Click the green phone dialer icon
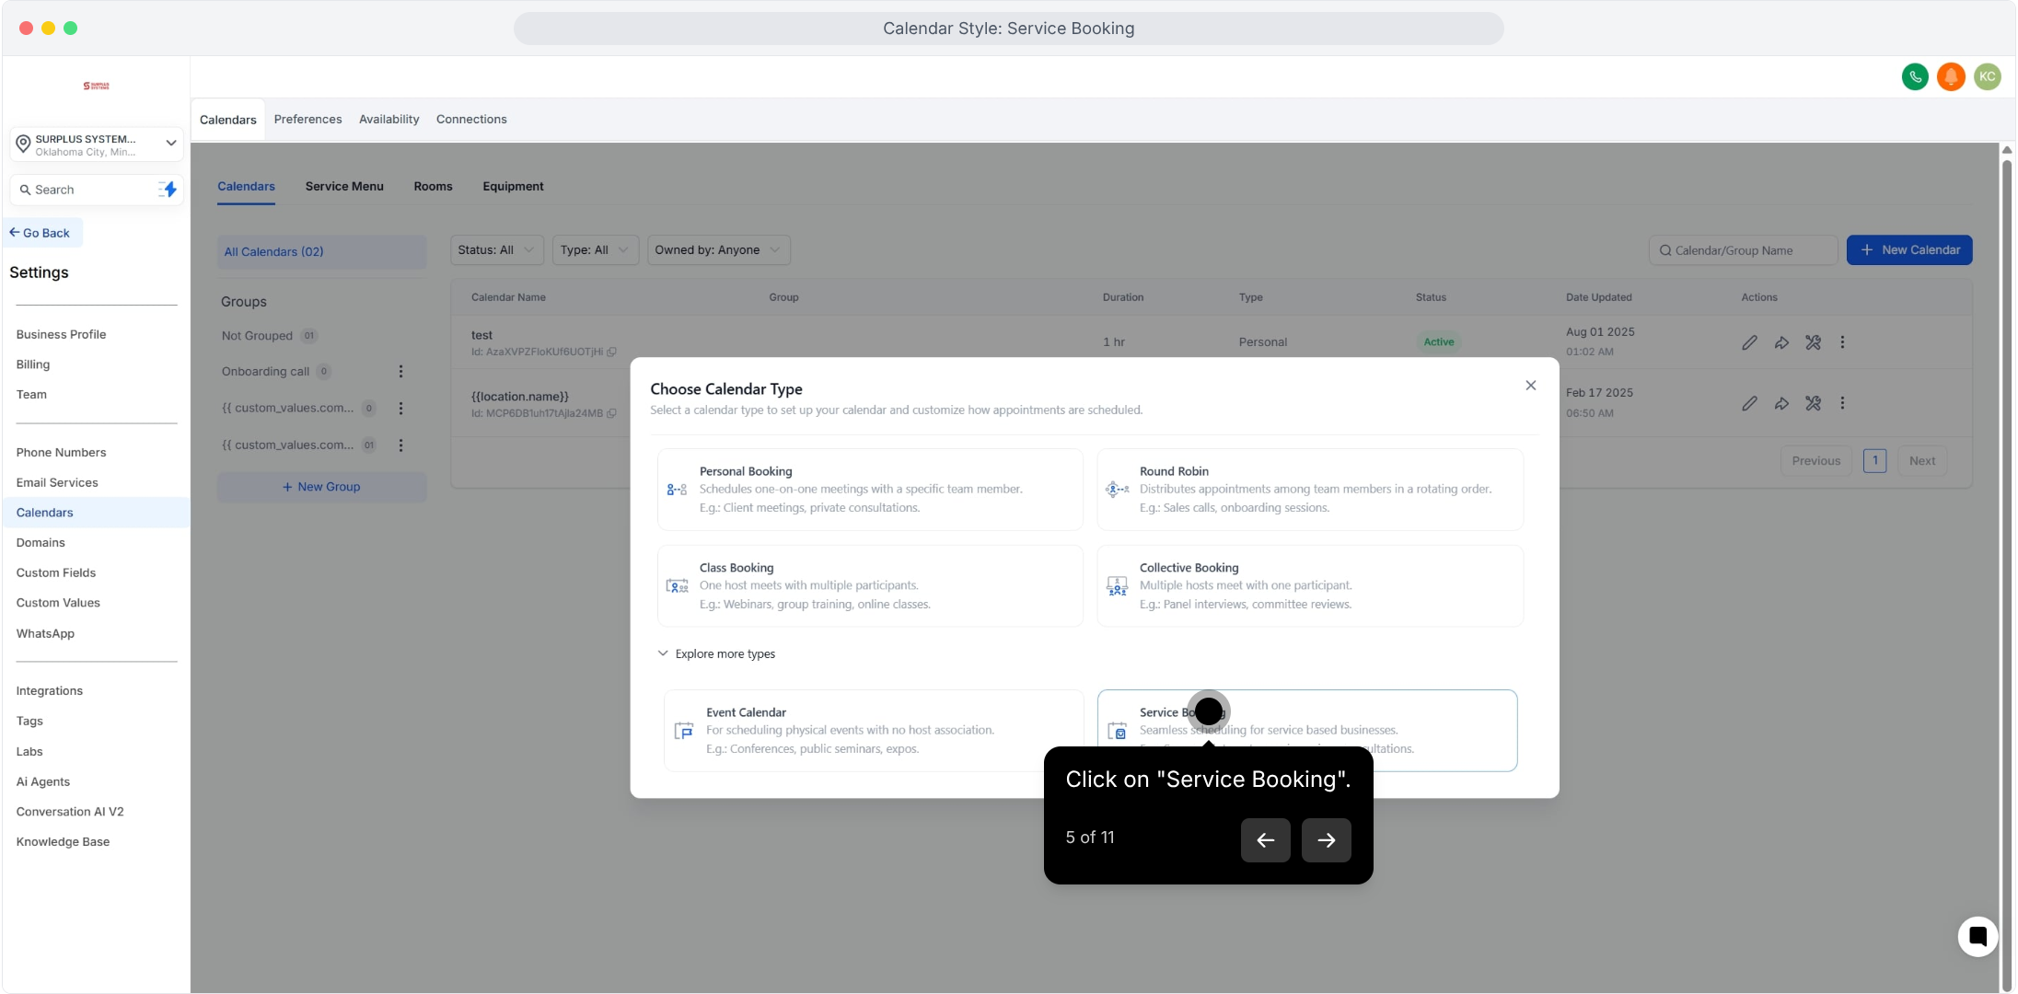2018x994 pixels. point(1915,76)
